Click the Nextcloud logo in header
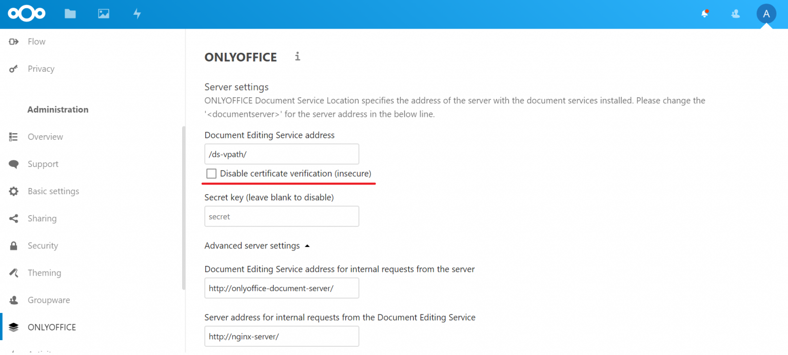Image resolution: width=788 pixels, height=355 pixels. 27,14
